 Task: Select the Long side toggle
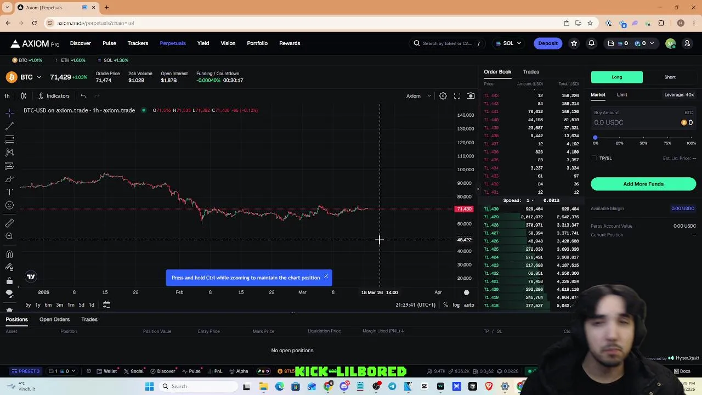pos(616,77)
